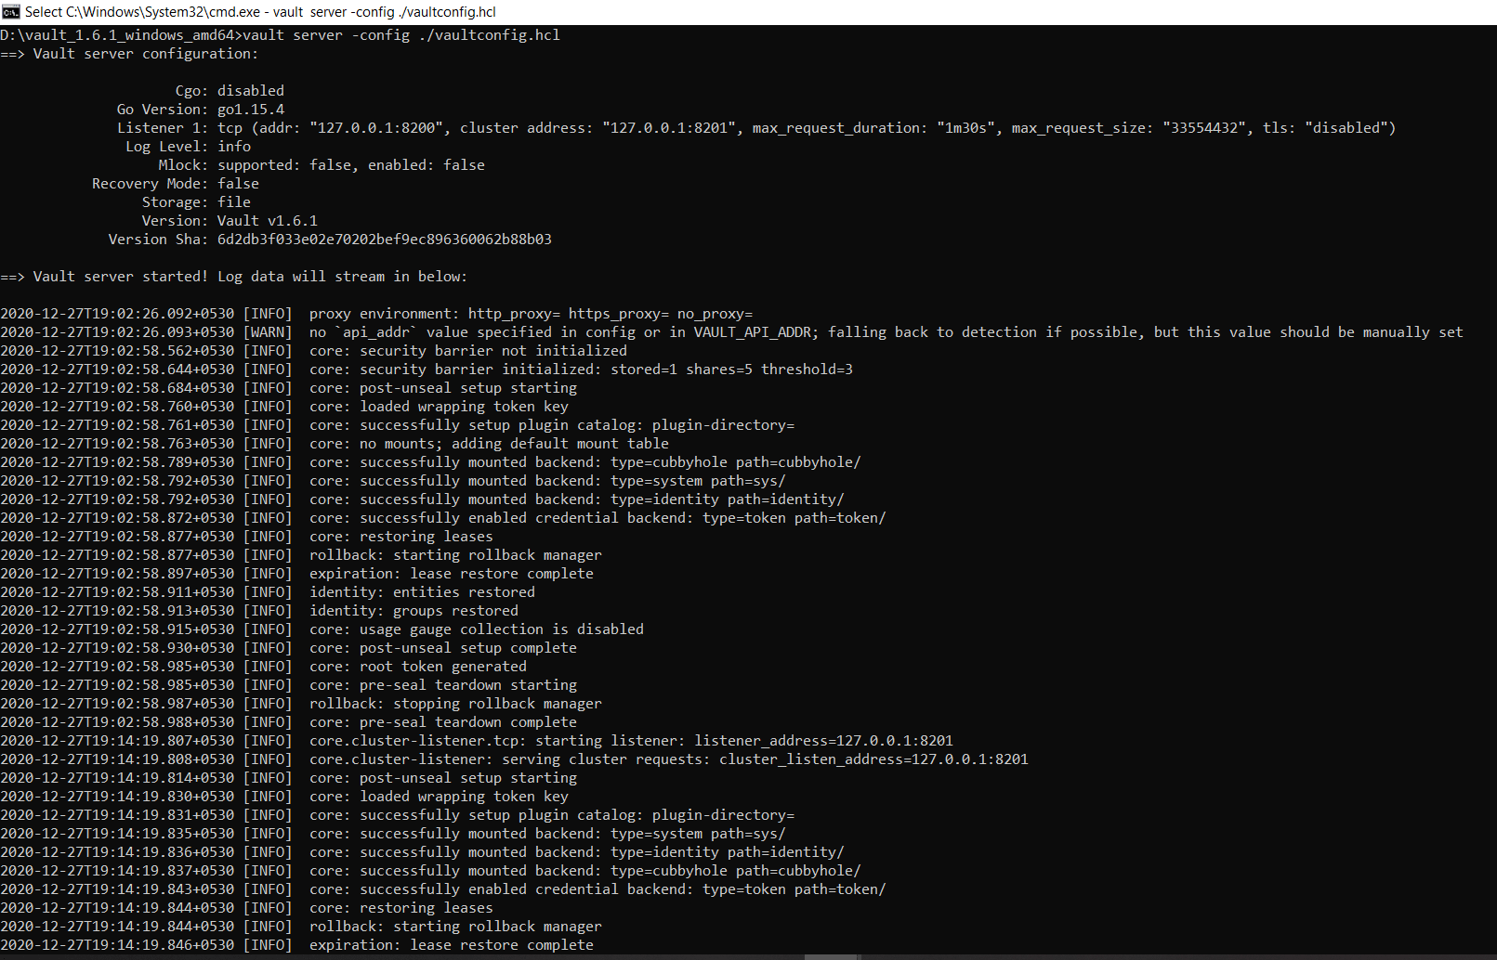Click the timestamp 2020-12-27T19:02:26.092+0530
Viewport: 1497px width, 960px height.
pyautogui.click(x=117, y=314)
